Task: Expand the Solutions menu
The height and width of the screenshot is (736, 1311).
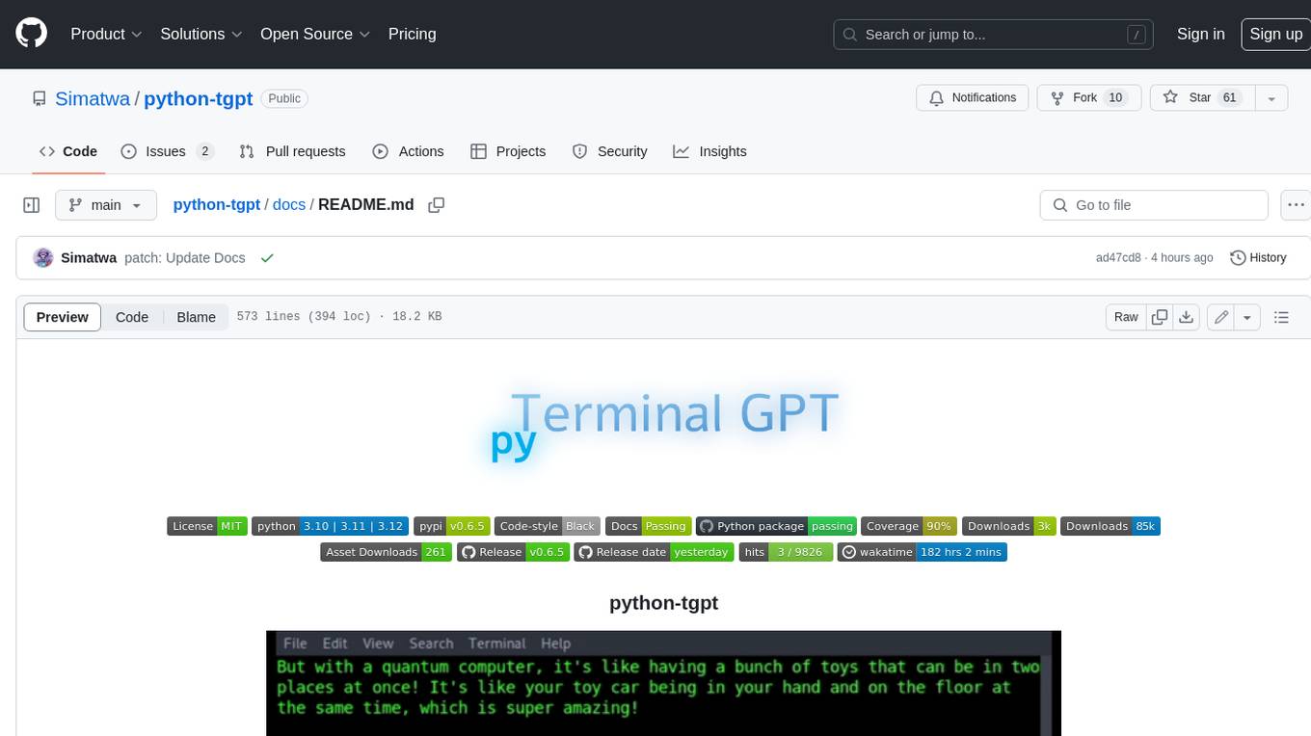Action: click(x=201, y=34)
